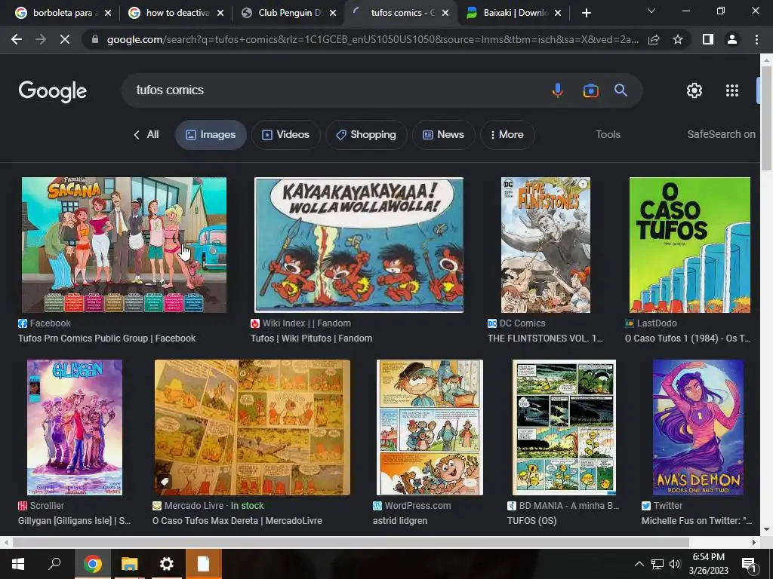
Task: Click the horizontal page scrollbar
Action: (350, 542)
